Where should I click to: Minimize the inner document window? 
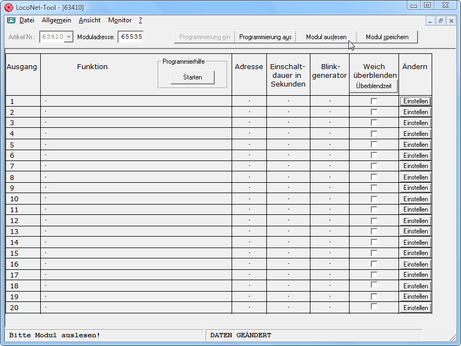pyautogui.click(x=430, y=21)
